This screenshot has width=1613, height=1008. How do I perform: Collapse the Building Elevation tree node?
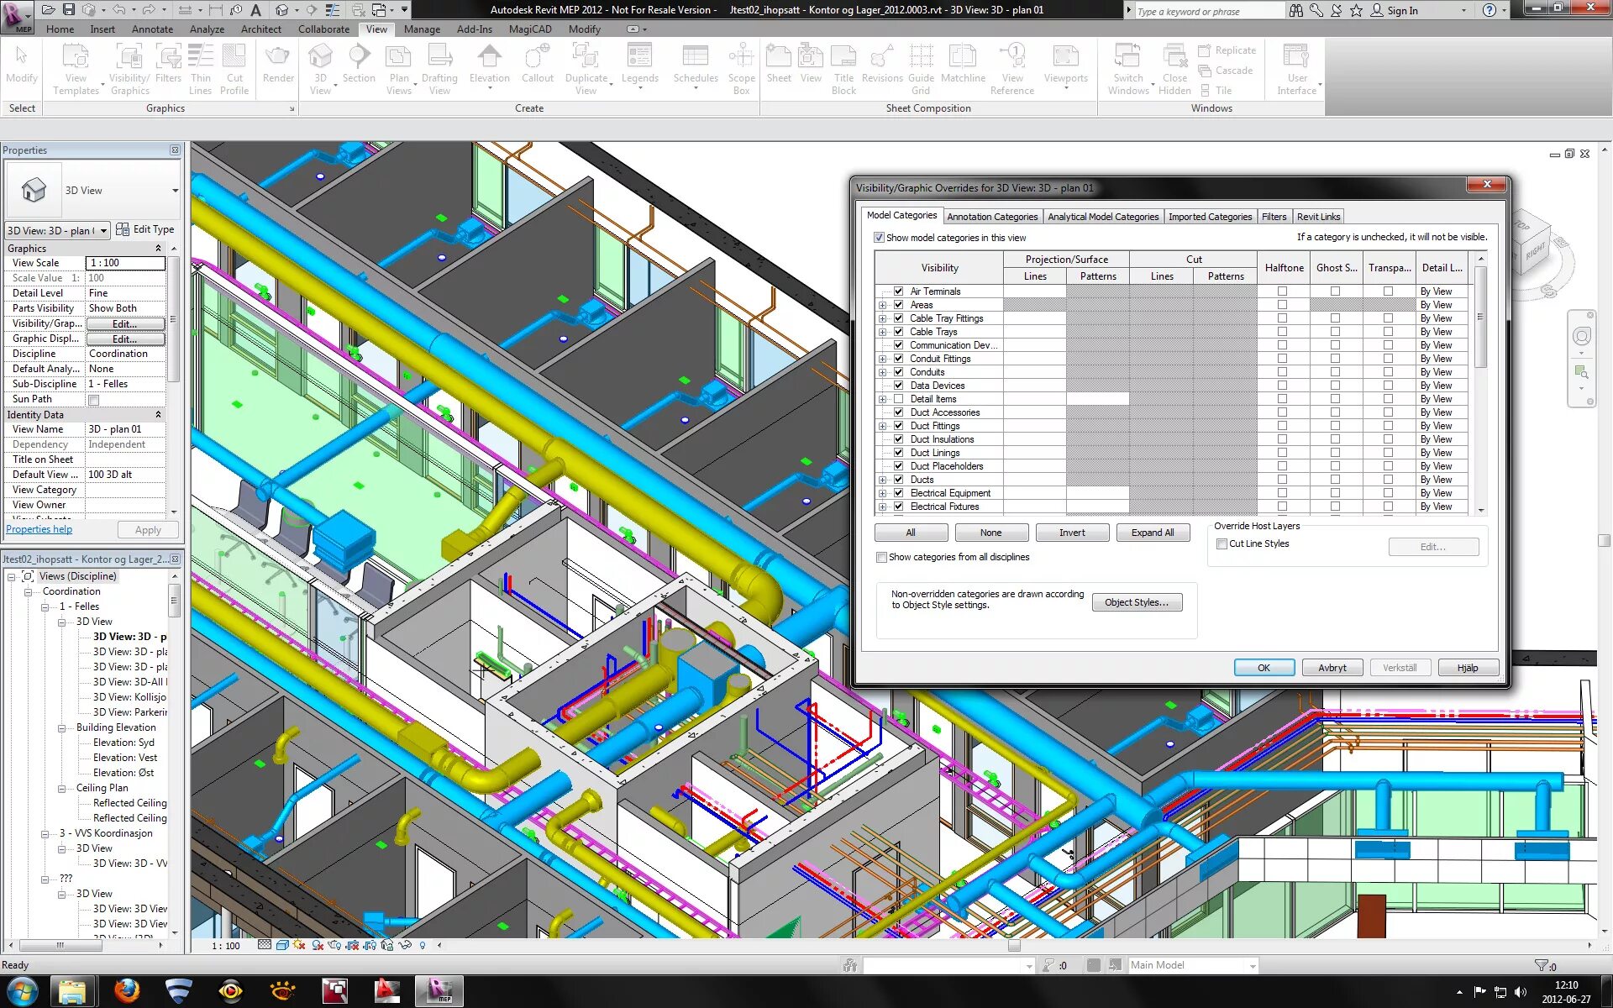pos(62,727)
